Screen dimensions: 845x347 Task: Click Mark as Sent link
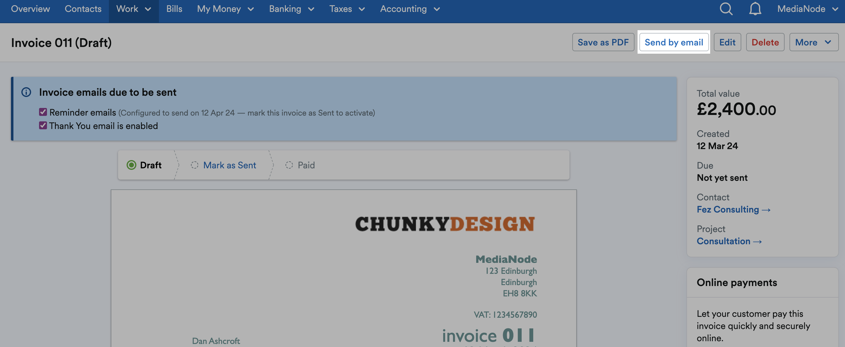click(230, 165)
